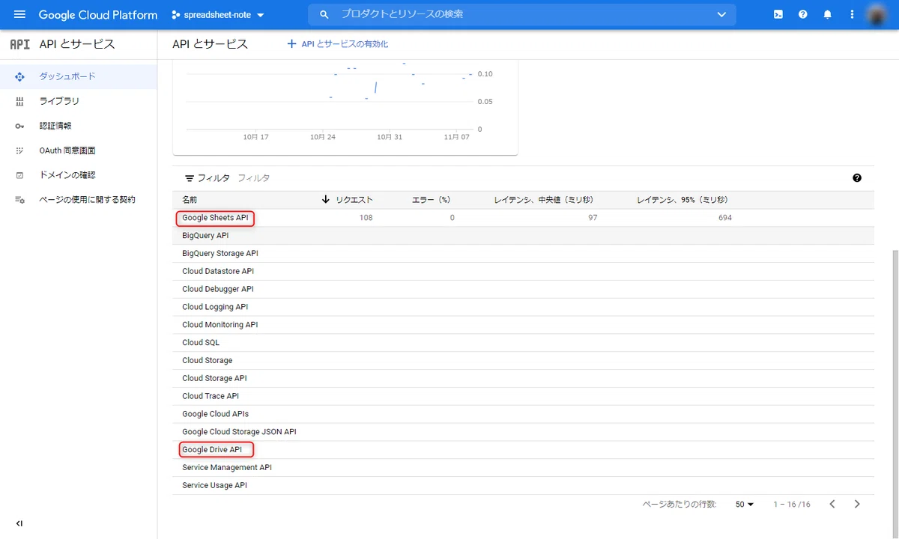Open Cloud Debugger API link
The height and width of the screenshot is (539, 899).
(x=218, y=289)
